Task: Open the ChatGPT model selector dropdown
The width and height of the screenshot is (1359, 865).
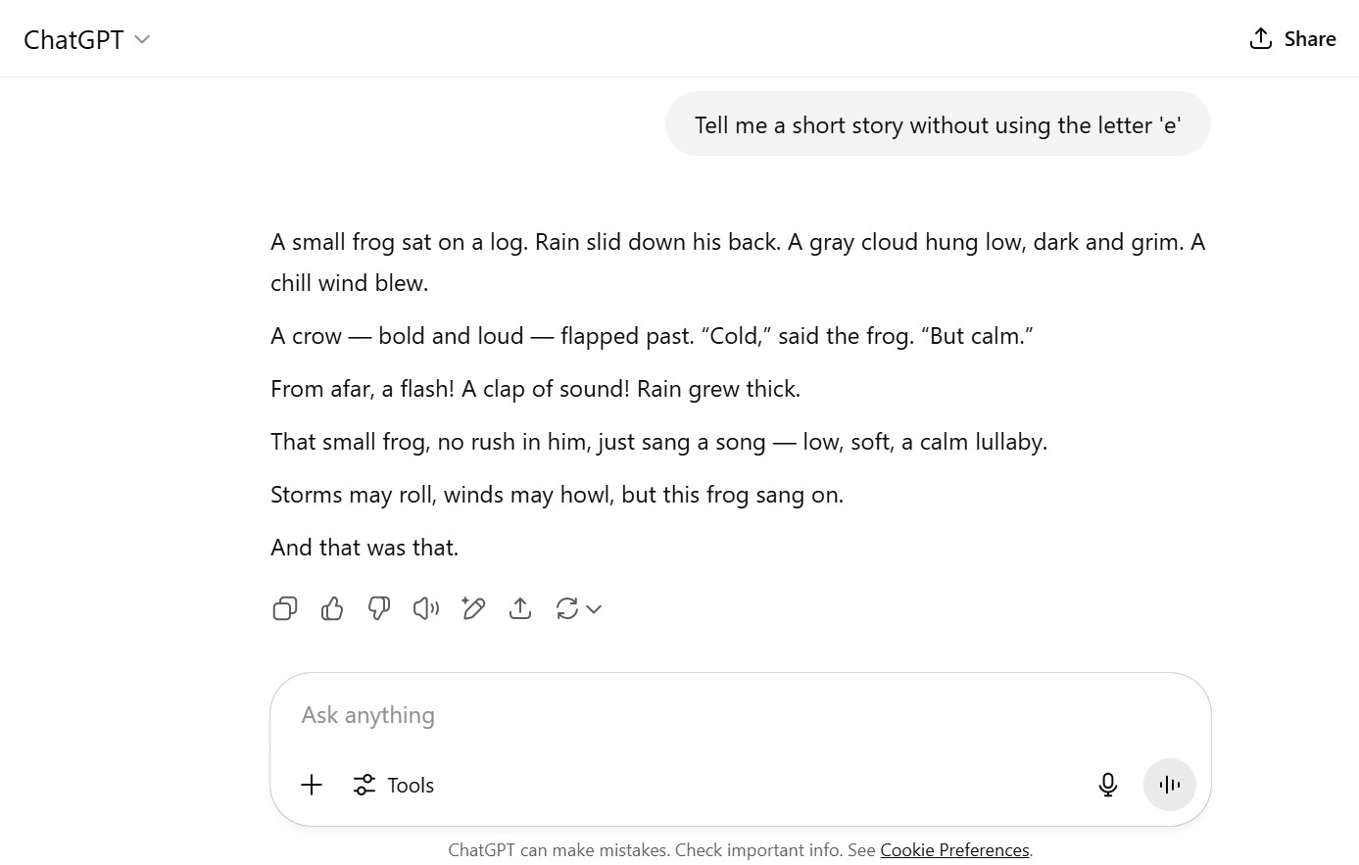Action: click(142, 39)
